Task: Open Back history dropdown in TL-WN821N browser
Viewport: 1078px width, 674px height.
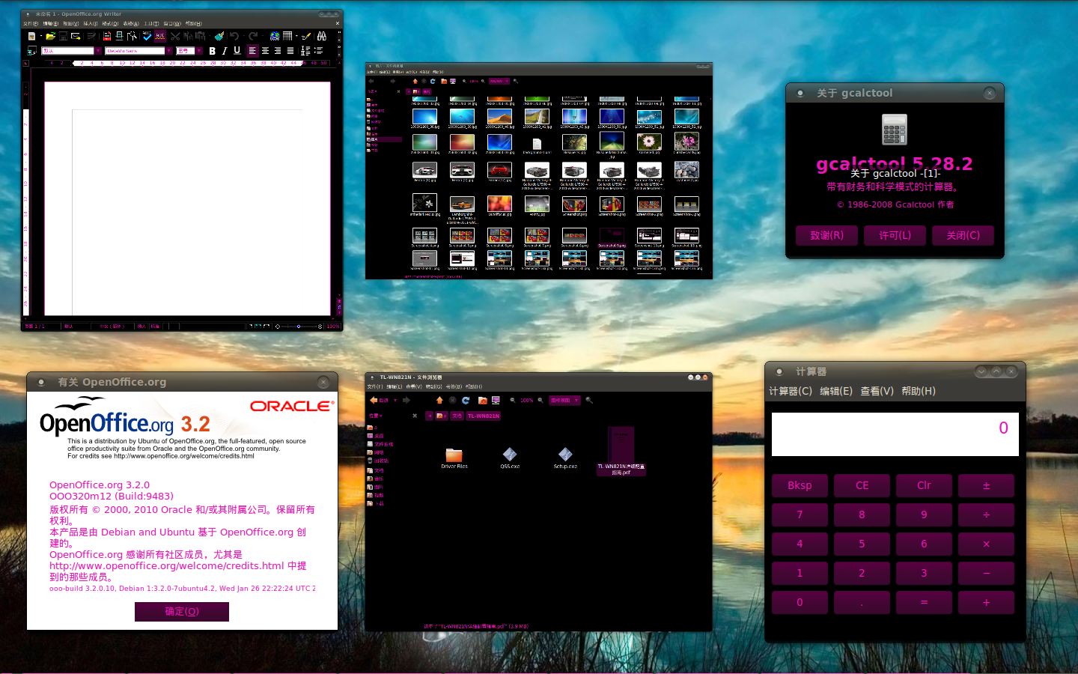Action: pos(395,400)
